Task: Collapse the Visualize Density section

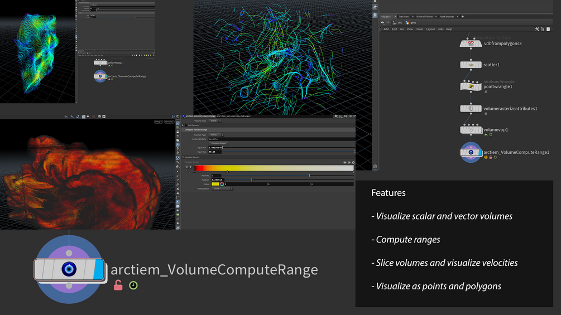Action: (183, 157)
